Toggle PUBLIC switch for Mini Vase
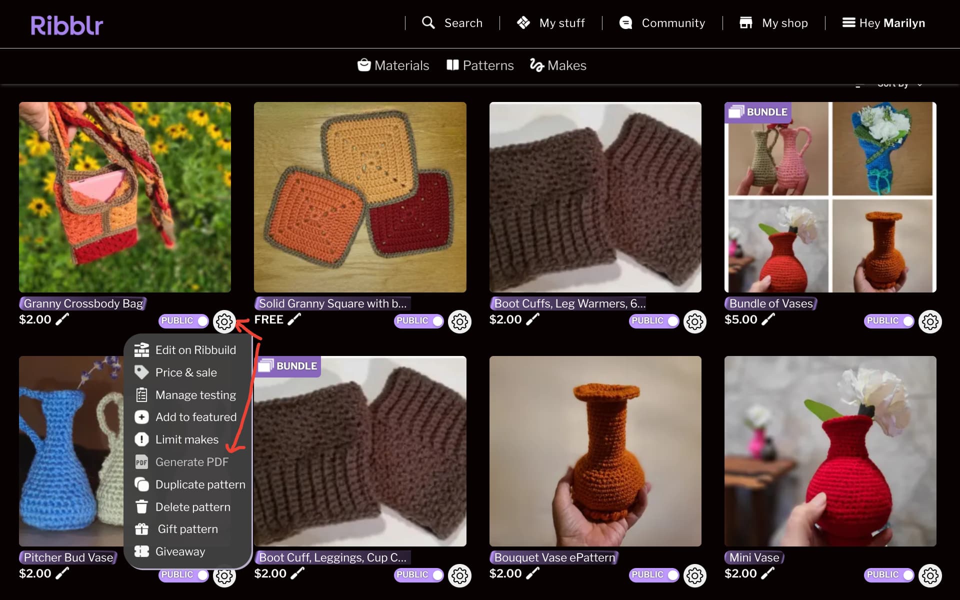The width and height of the screenshot is (960, 600). [x=889, y=574]
